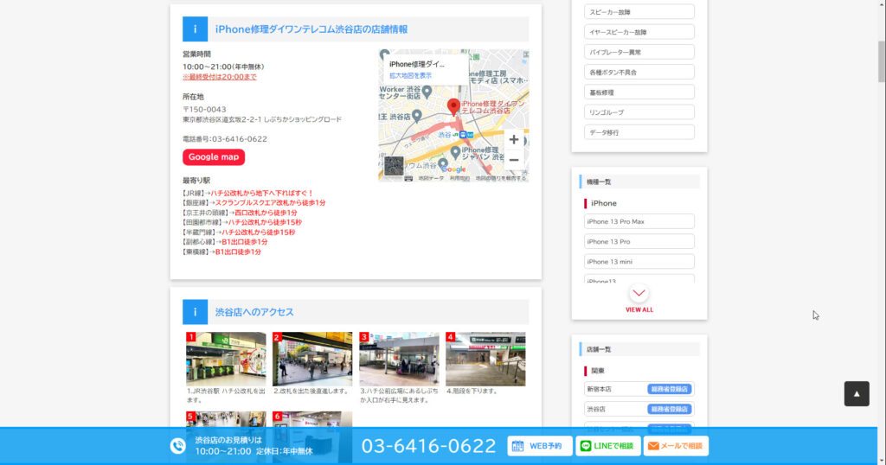Choose iPhone 13 Pro model
The width and height of the screenshot is (886, 465).
(639, 241)
